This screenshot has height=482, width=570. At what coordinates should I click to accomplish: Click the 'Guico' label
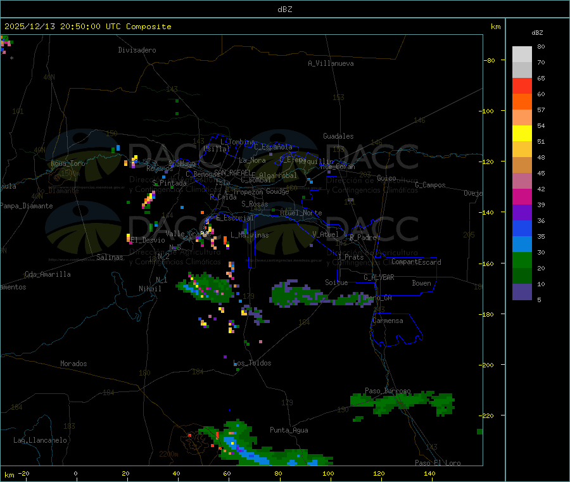click(x=386, y=178)
